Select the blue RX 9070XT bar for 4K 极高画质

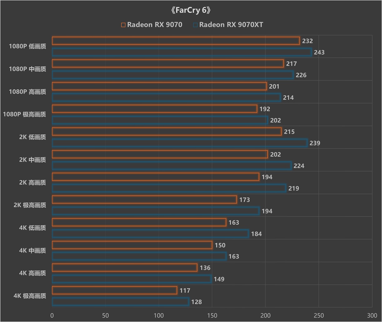[x=120, y=302]
